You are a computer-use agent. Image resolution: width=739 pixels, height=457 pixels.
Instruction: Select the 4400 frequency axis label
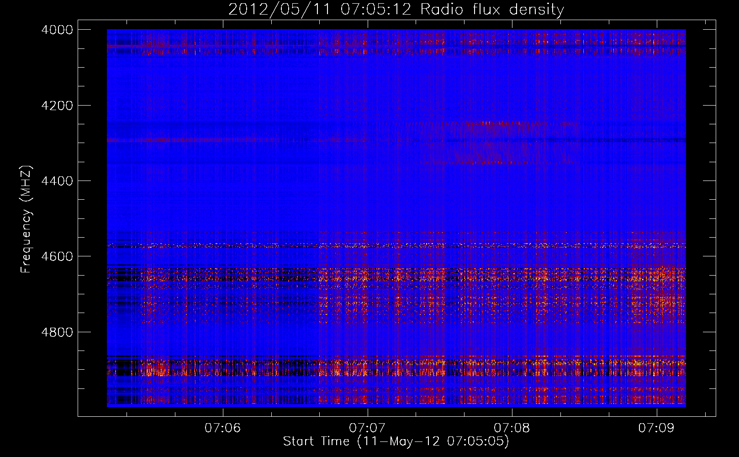point(57,181)
